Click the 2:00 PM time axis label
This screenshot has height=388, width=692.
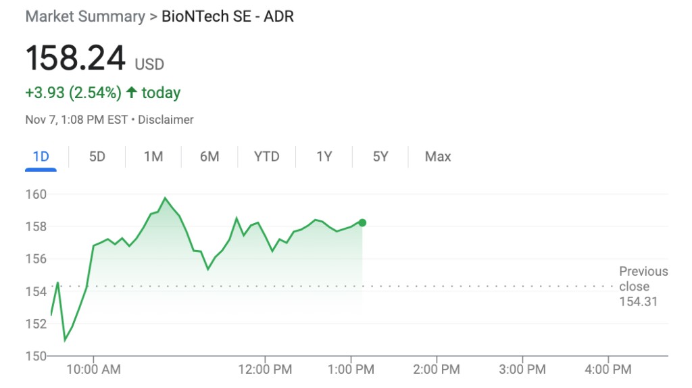point(436,369)
